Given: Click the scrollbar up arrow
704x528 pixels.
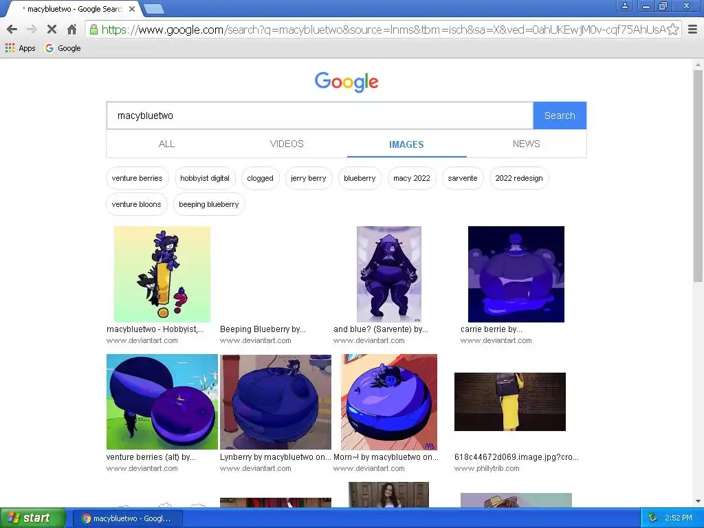Looking at the screenshot, I should [x=698, y=65].
